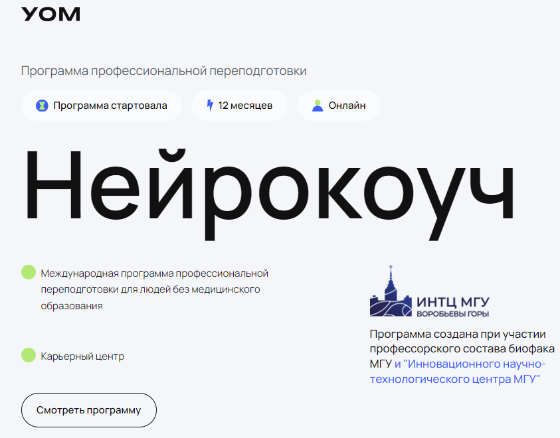Click the ИНТЦ МГУ logo title text
Image resolution: width=560 pixels, height=438 pixels.
tap(453, 301)
